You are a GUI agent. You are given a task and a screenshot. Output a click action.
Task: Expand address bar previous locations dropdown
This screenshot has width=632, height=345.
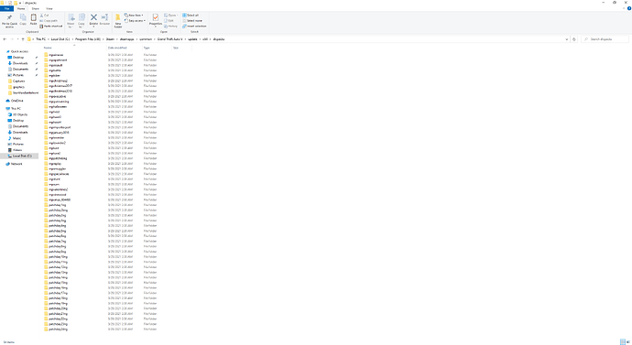pyautogui.click(x=567, y=39)
